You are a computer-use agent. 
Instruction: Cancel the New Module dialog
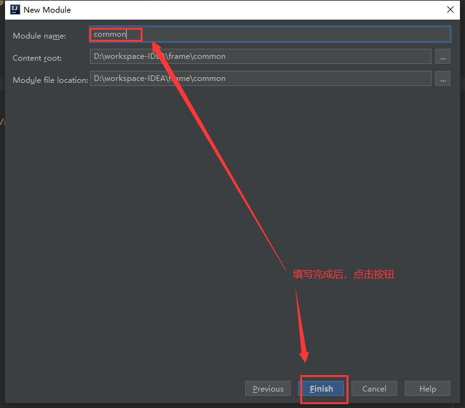(374, 388)
